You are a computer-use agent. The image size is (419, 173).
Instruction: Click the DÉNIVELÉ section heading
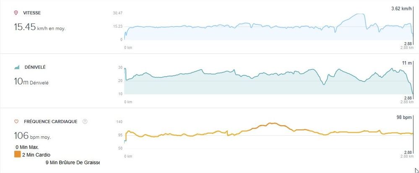(35, 67)
